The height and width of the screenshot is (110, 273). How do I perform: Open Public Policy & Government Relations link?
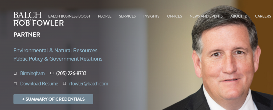point(58,59)
